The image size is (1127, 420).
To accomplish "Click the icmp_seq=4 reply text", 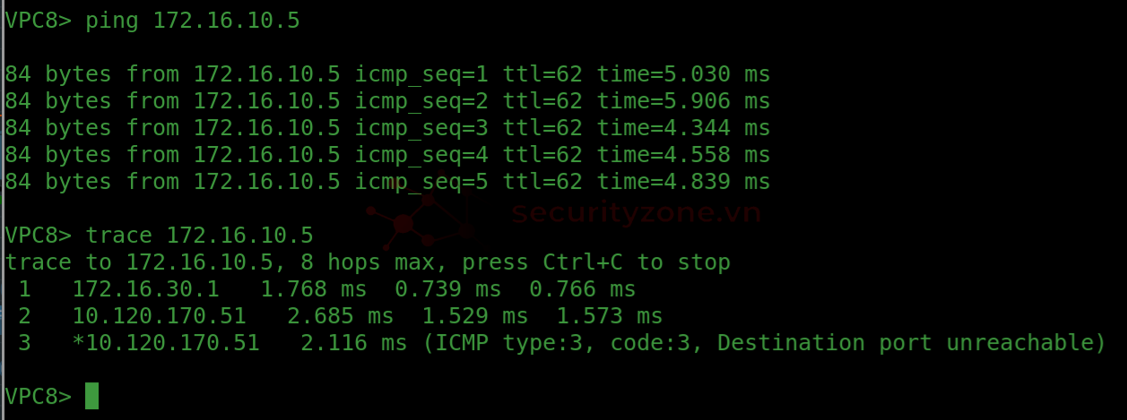I will point(421,155).
